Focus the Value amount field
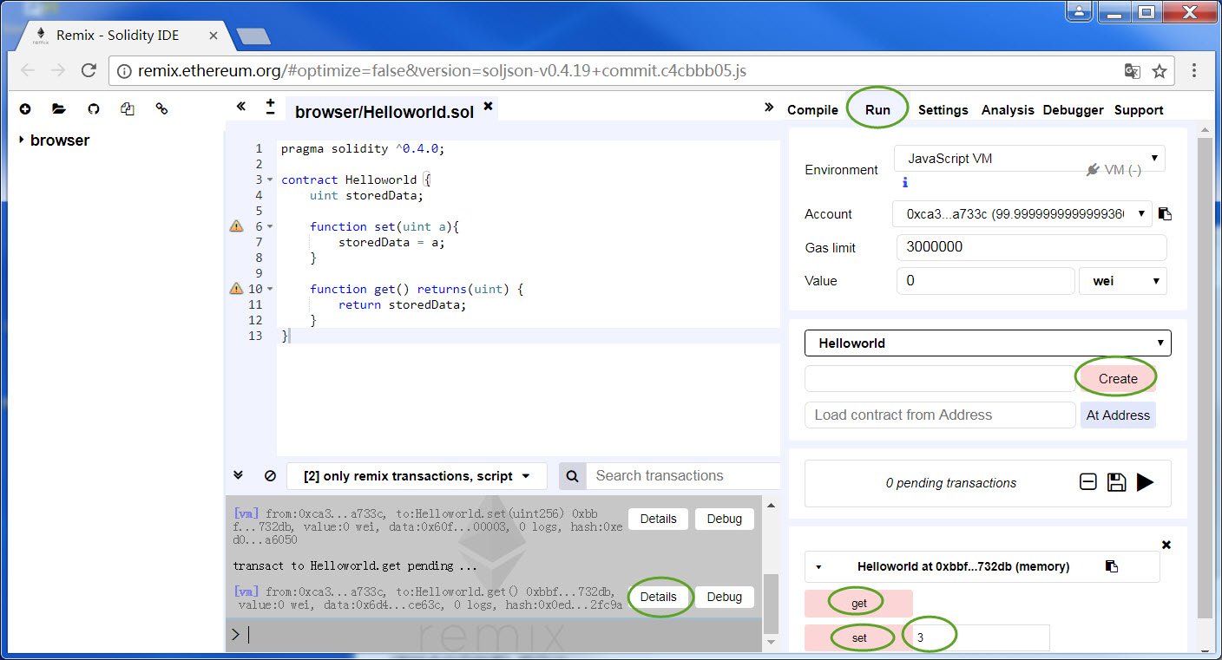 [985, 281]
